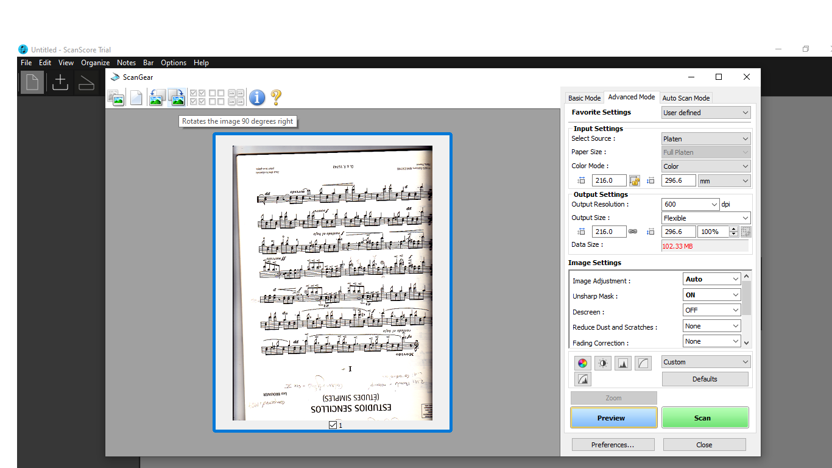Click the output width field in Output Settings
Viewport: 832px width, 468px height.
click(609, 232)
